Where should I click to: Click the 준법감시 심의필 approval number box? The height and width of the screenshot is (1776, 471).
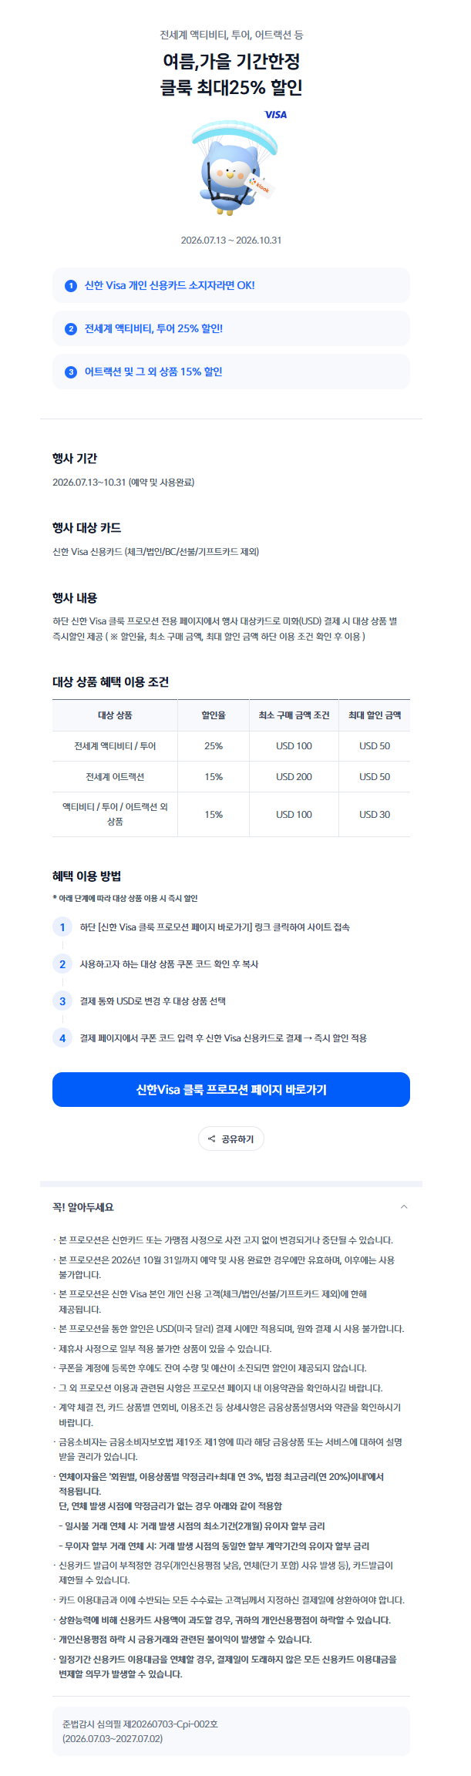(x=231, y=1731)
